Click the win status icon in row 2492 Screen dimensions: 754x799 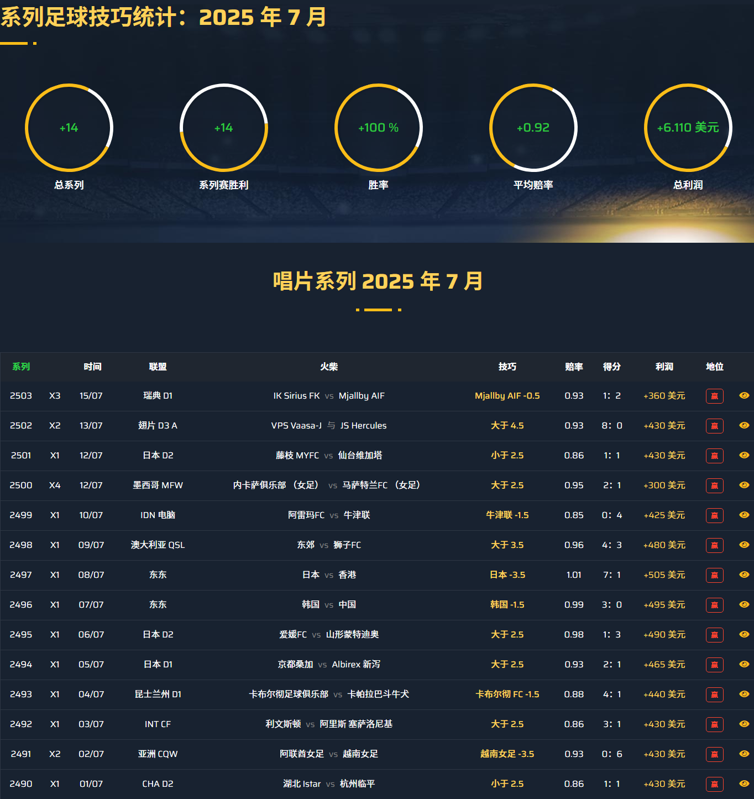(714, 724)
